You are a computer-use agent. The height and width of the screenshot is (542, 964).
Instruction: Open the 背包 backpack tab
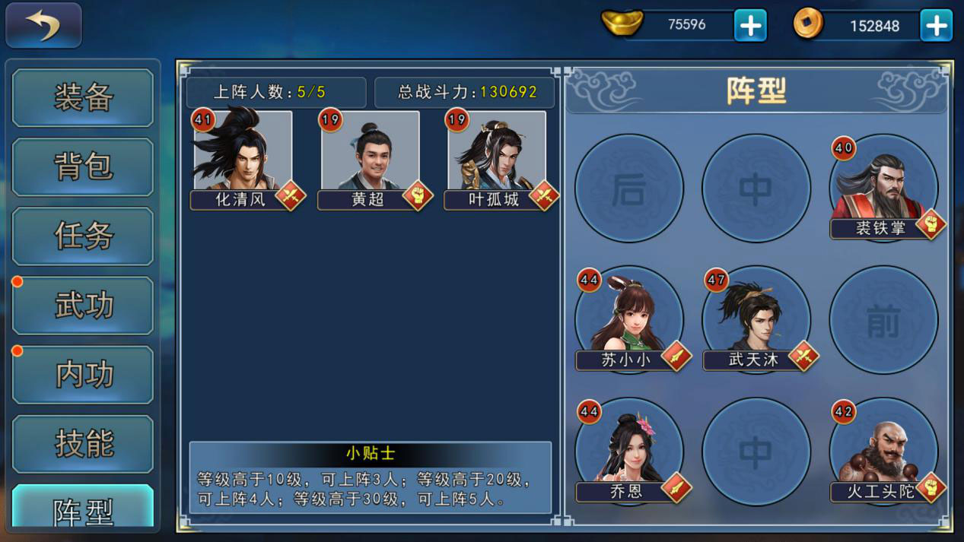(83, 166)
